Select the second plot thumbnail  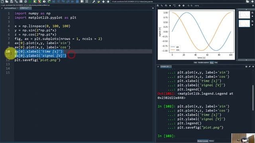click(244, 23)
